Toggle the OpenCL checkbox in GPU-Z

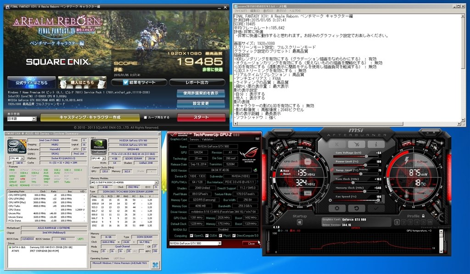tap(191, 236)
